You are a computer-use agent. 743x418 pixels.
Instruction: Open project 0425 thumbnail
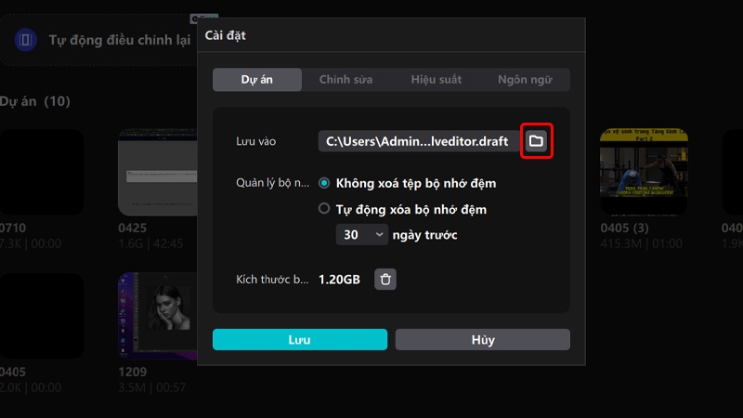[158, 172]
